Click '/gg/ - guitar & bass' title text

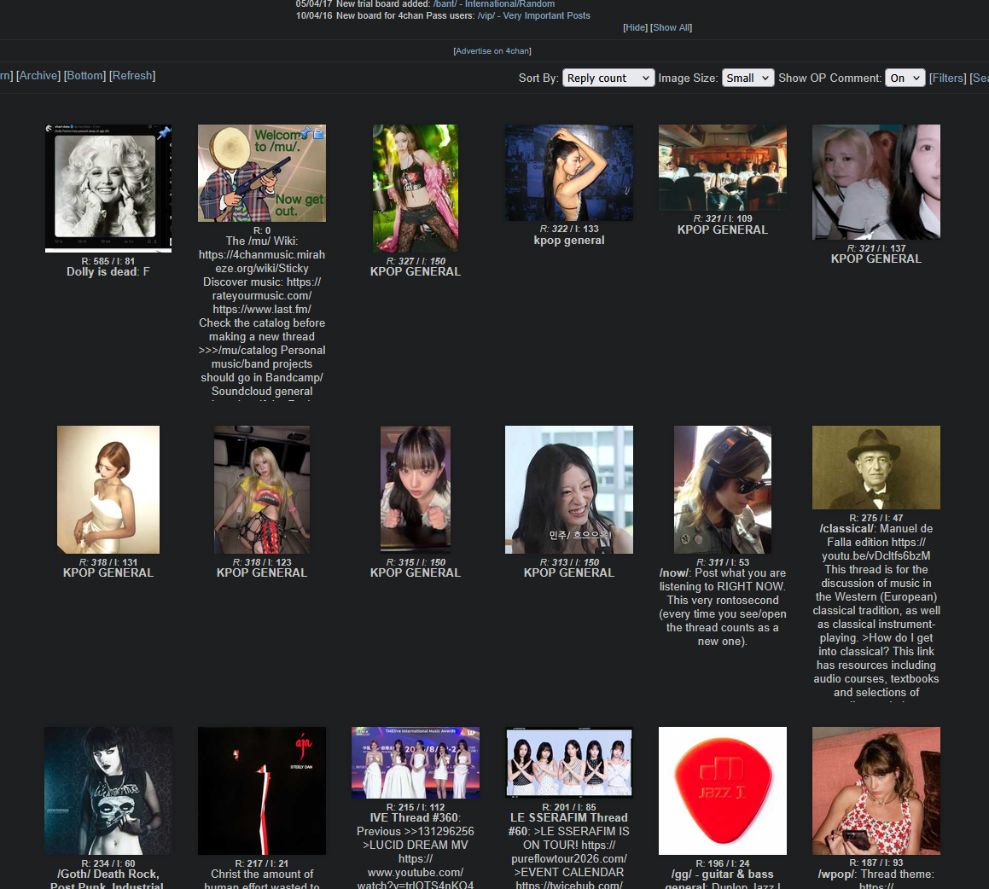[722, 874]
